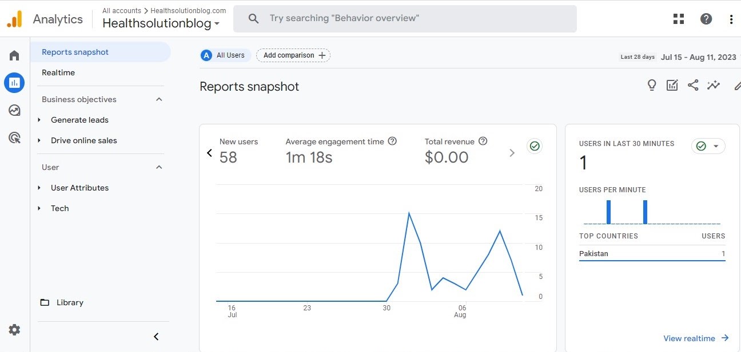Open Insights lightbulb icon

(651, 85)
